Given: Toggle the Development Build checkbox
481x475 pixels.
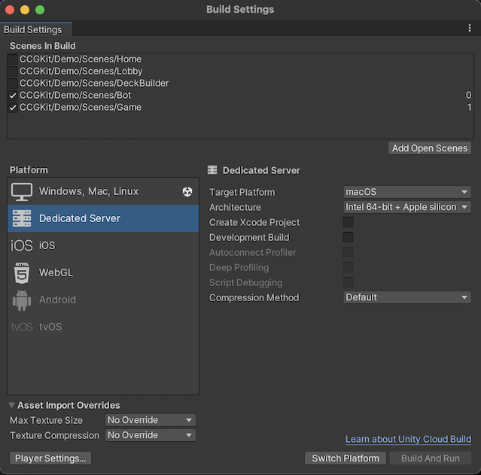Looking at the screenshot, I should [349, 237].
